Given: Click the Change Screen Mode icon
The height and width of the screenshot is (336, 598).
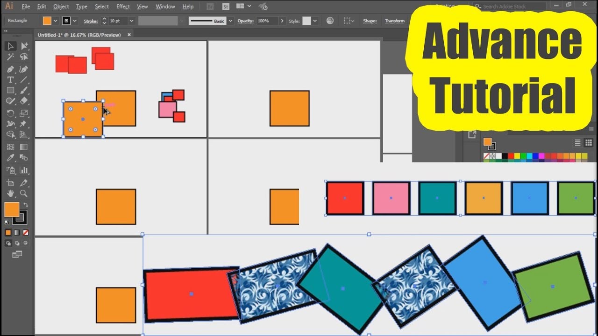Looking at the screenshot, I should (x=17, y=254).
